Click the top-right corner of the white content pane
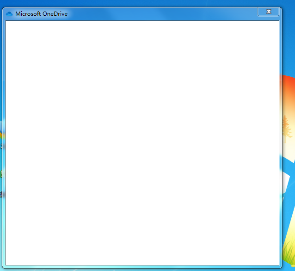This screenshot has width=295, height=271. [277, 22]
